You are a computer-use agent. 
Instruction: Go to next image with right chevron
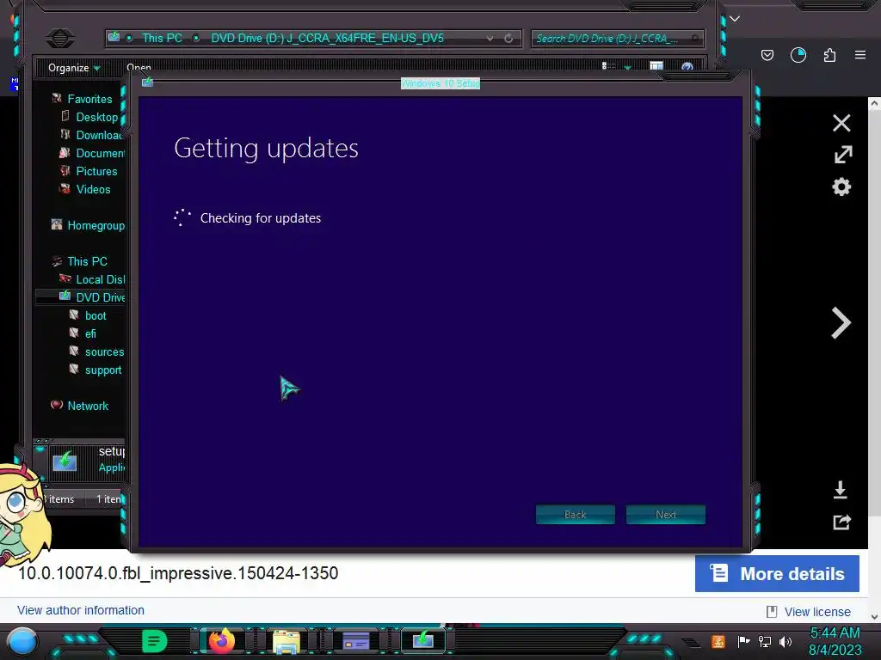click(841, 323)
